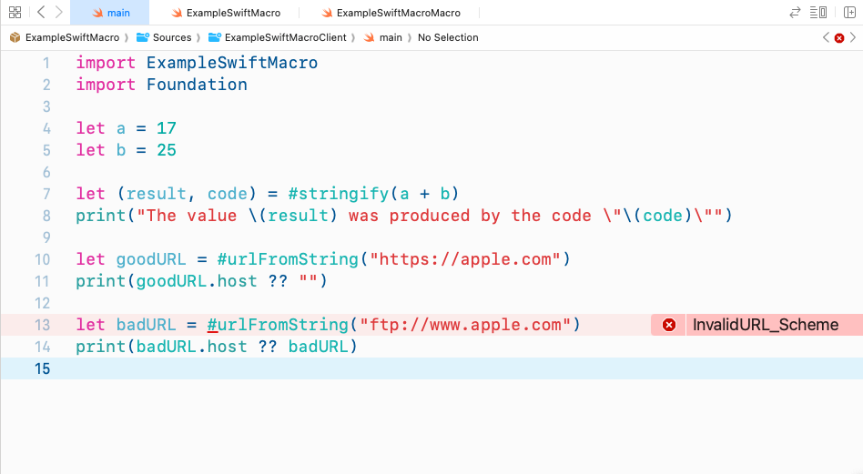Open the main file breadcrumb
The height and width of the screenshot is (474, 863).
pyautogui.click(x=391, y=37)
